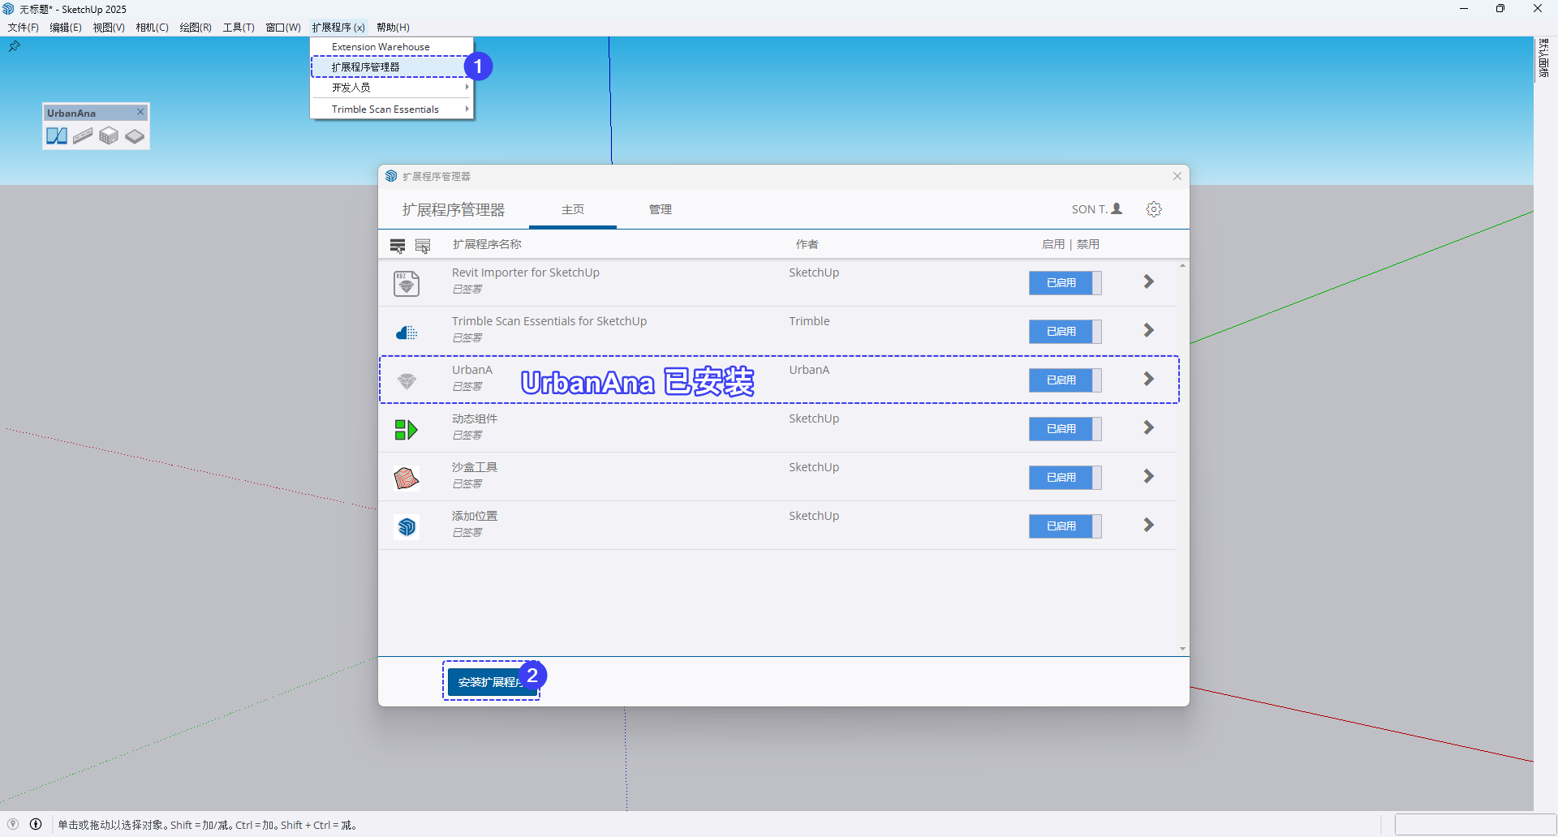Click the Sandbox Tools (沙盒工具) icon

[406, 479]
